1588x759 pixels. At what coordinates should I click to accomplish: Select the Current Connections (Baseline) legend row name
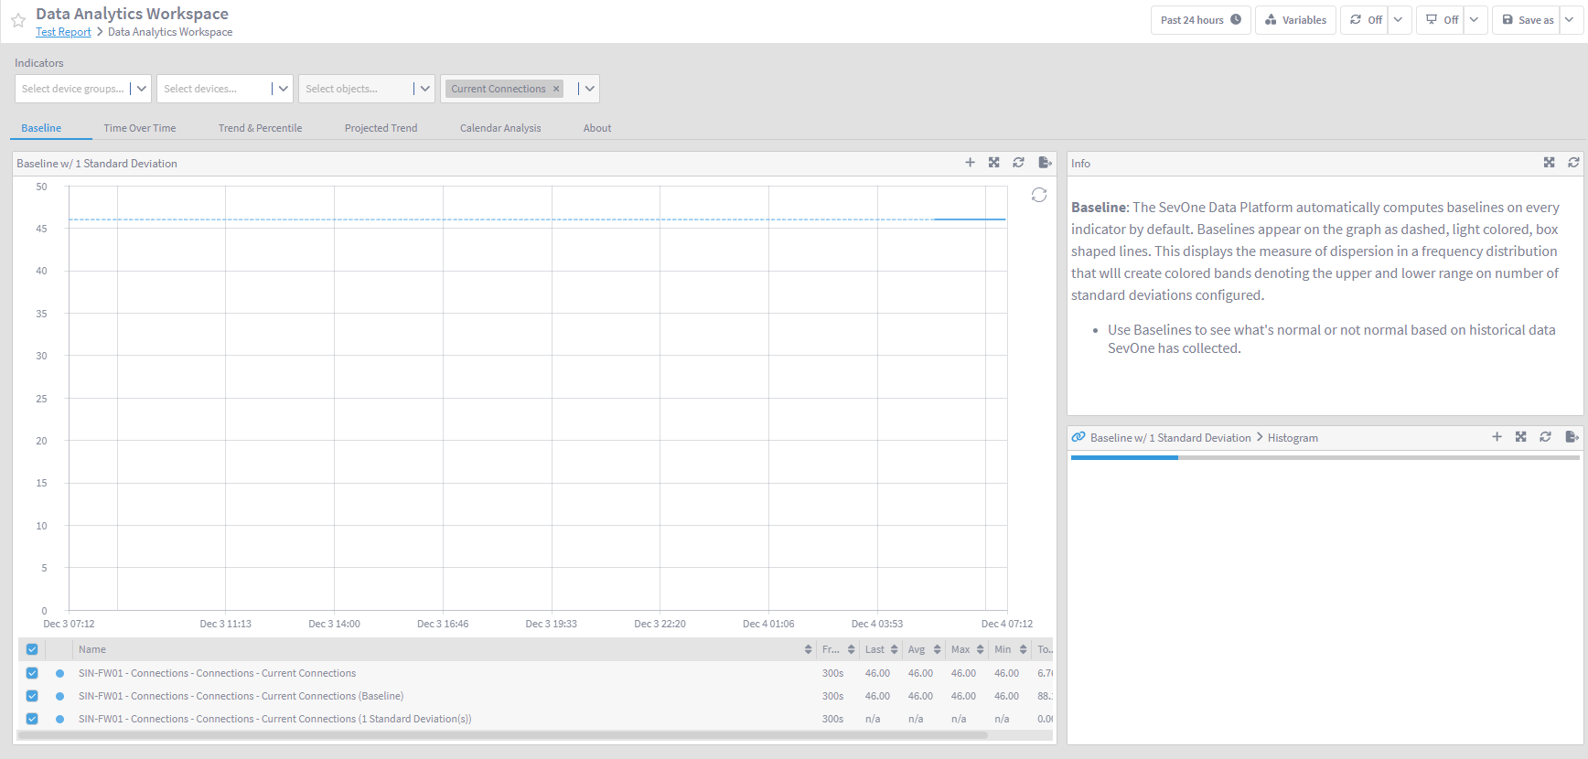[241, 696]
